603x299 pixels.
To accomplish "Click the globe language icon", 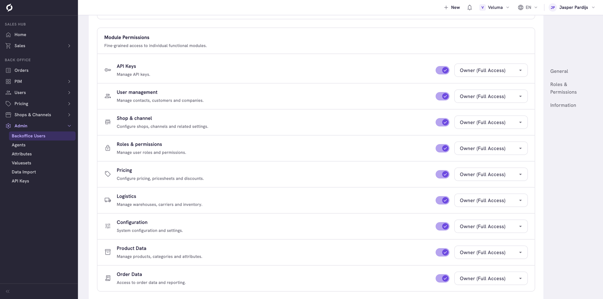I will click(x=521, y=7).
